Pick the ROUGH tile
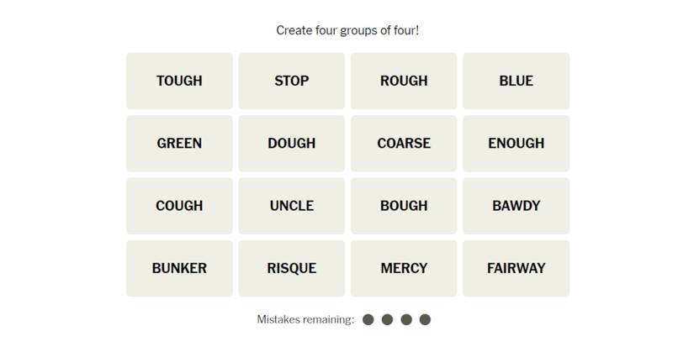 404,81
